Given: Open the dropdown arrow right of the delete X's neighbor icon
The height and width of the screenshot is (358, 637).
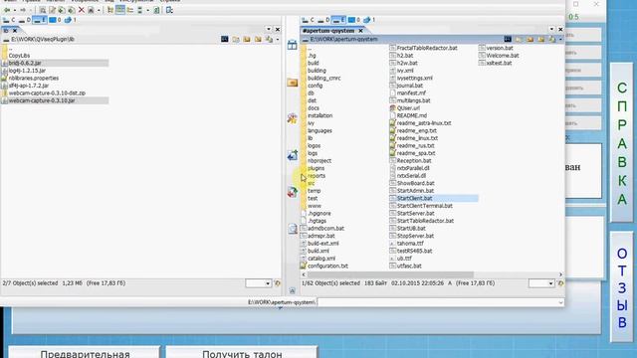Looking at the screenshot, I should 99,10.
